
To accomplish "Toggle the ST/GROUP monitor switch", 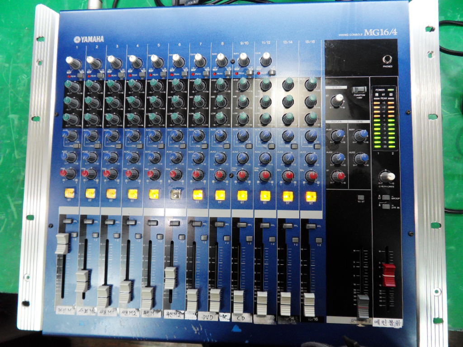I will pyautogui.click(x=386, y=198).
